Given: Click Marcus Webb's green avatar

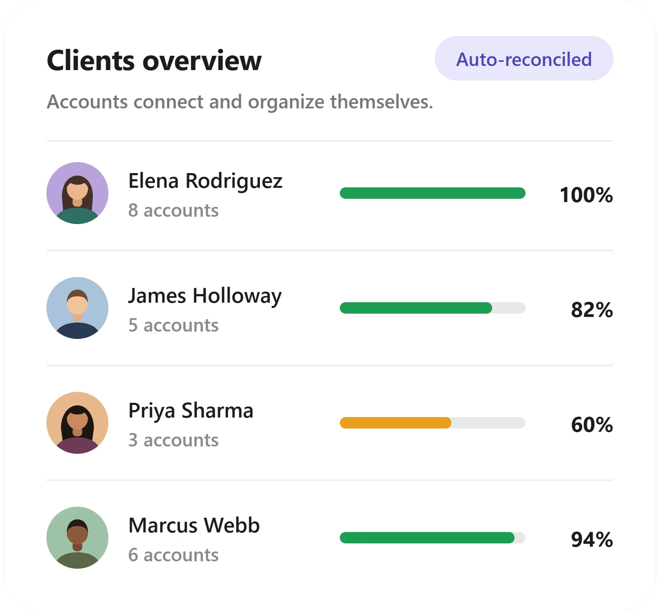Looking at the screenshot, I should pos(77,538).
